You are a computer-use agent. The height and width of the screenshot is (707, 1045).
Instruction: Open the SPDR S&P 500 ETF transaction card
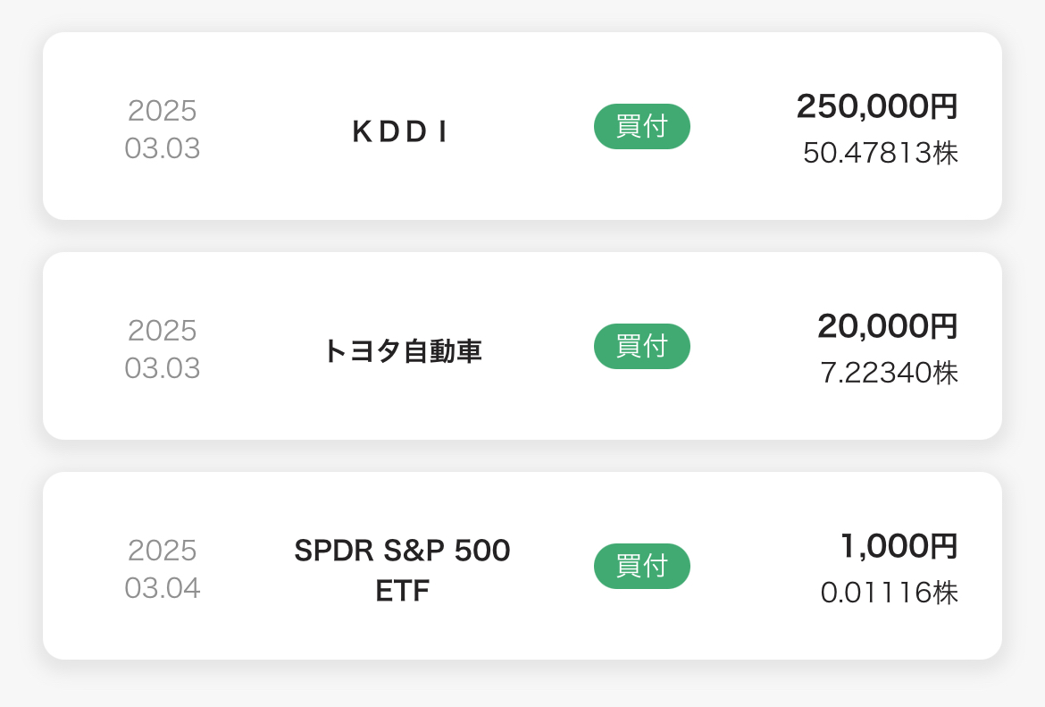[x=522, y=566]
